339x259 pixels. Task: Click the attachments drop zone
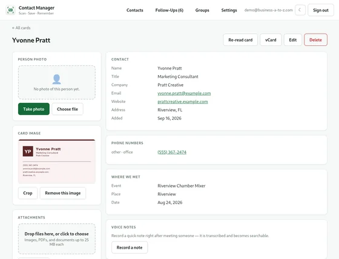[57, 238]
